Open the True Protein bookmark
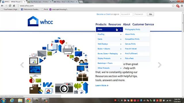Screen dimensions: 184x103 tap(10, 9)
